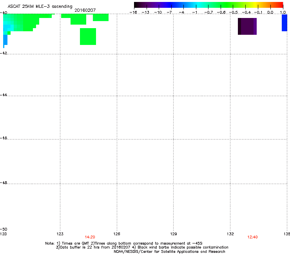Screen dimensions: 290x254
Task: Click the 'Times are GMT' note line
Action: [x=124, y=243]
